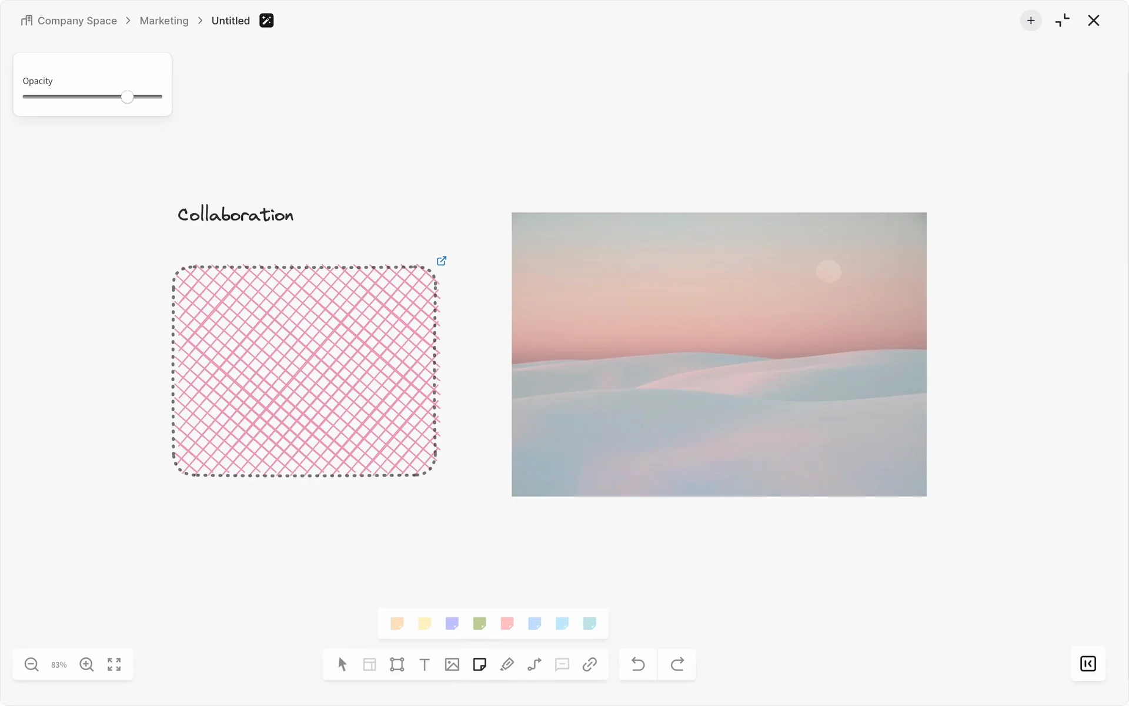1129x706 pixels.
Task: Click the Opacity slider handle
Action: 128,97
